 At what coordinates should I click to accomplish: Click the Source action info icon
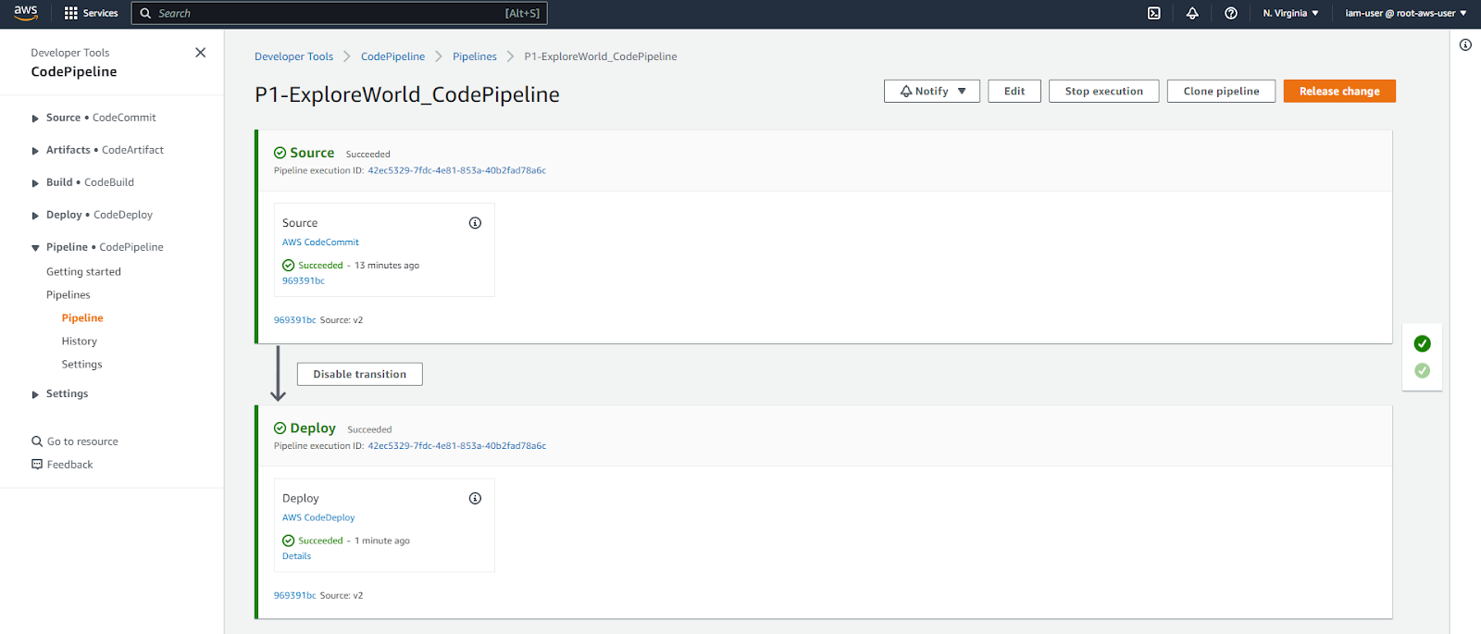tap(475, 223)
